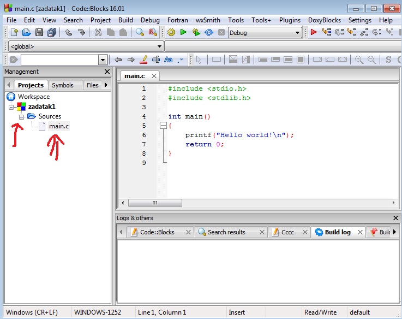The width and height of the screenshot is (402, 319).
Task: Undo the last action
Action: [68, 32]
